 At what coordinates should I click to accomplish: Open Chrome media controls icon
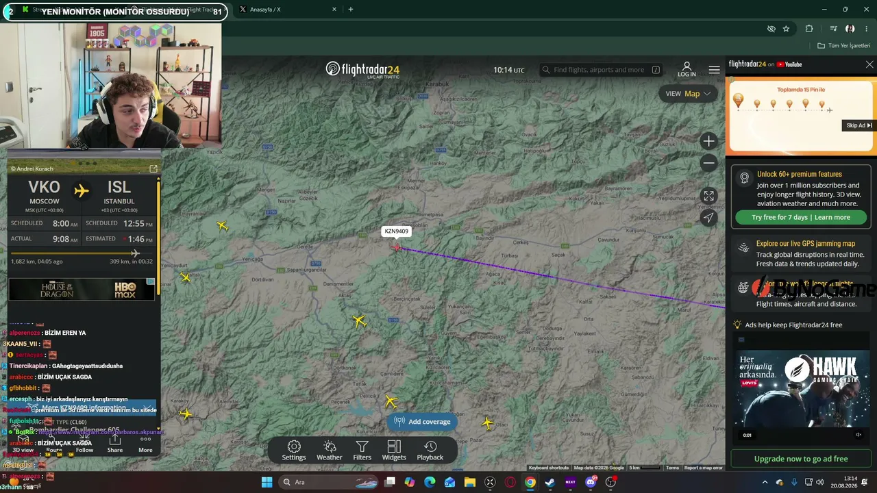pyautogui.click(x=833, y=29)
